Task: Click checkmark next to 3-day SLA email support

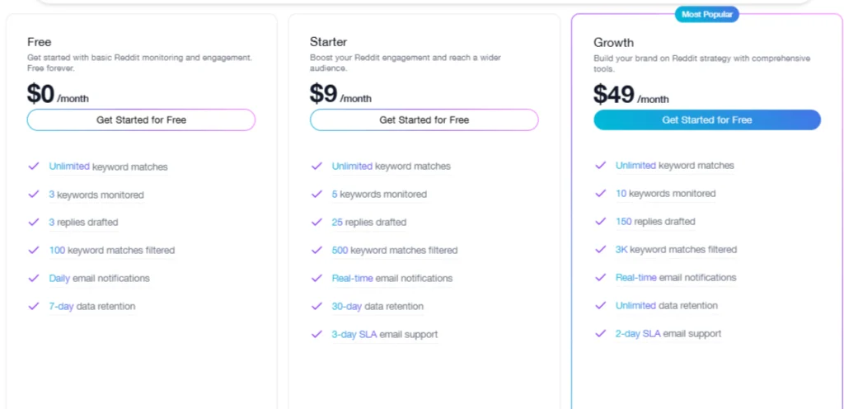Action: coord(316,334)
